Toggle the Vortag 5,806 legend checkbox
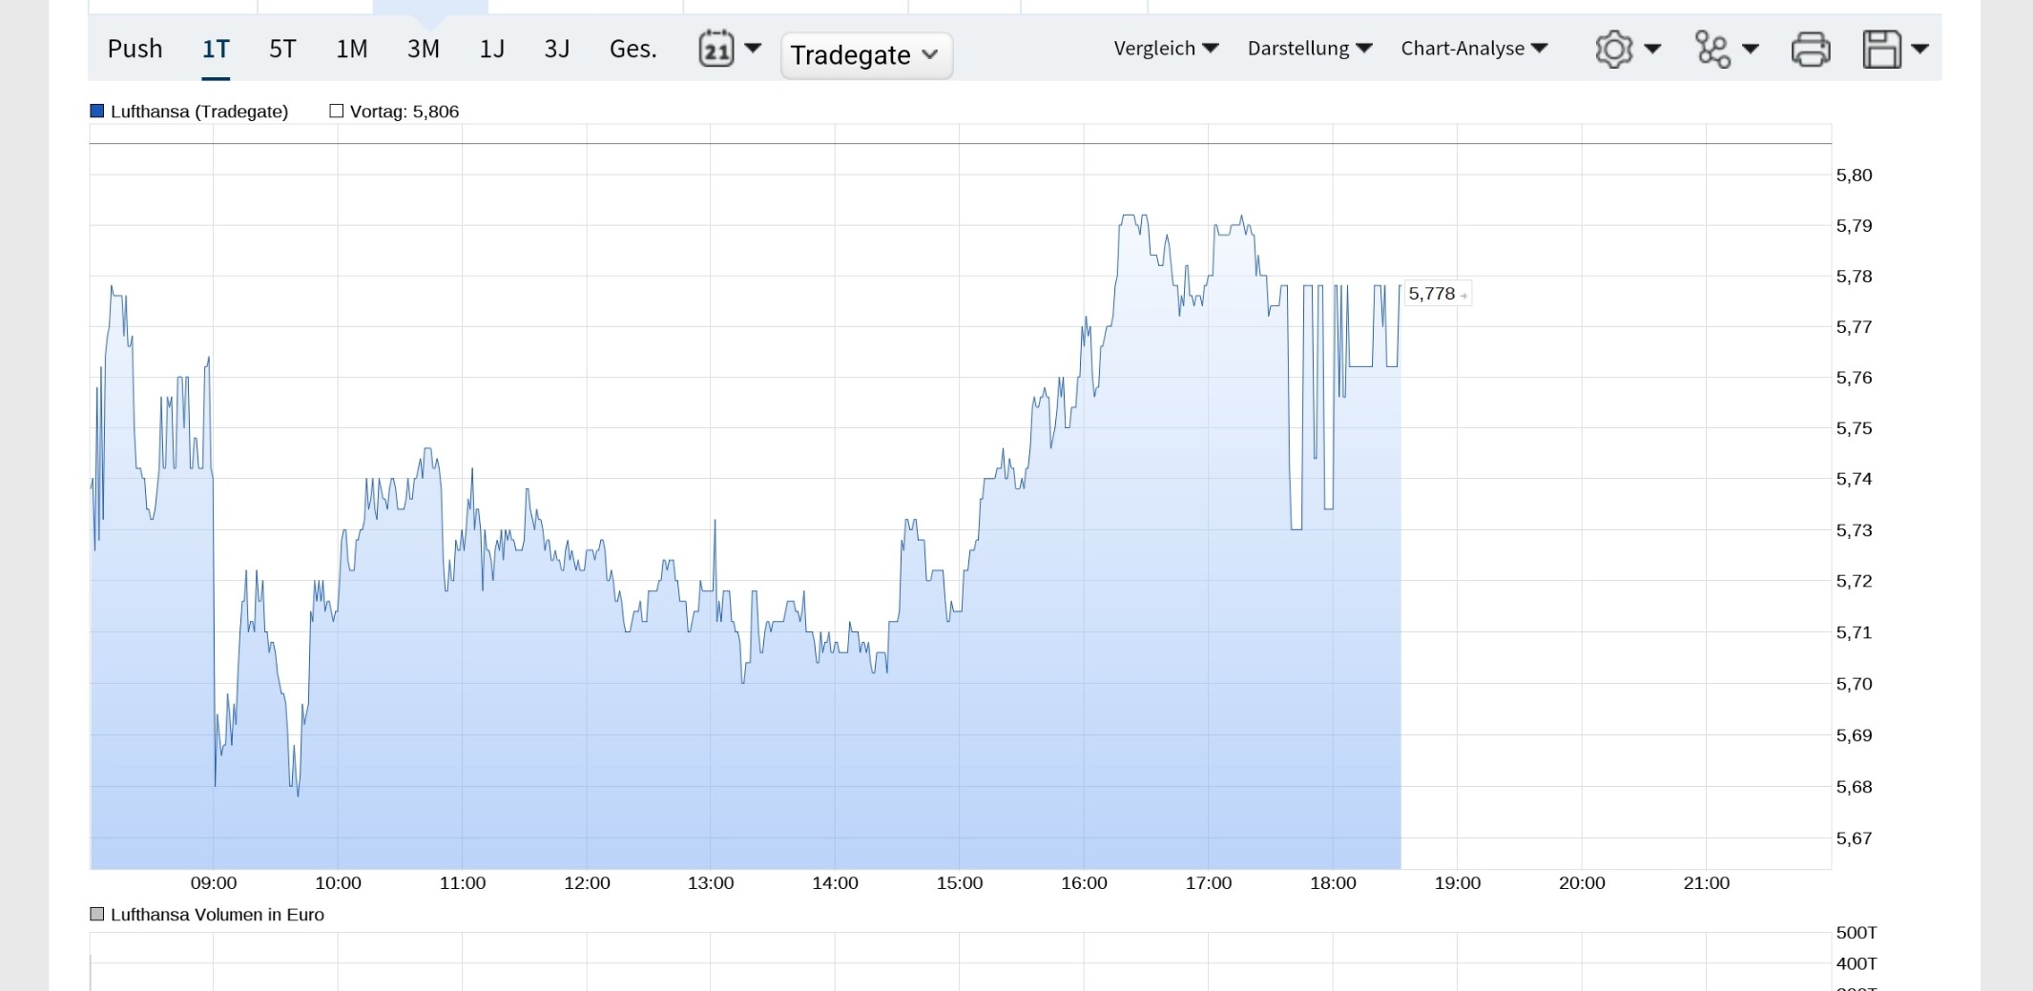Screen dimensions: 2033x991 [337, 112]
